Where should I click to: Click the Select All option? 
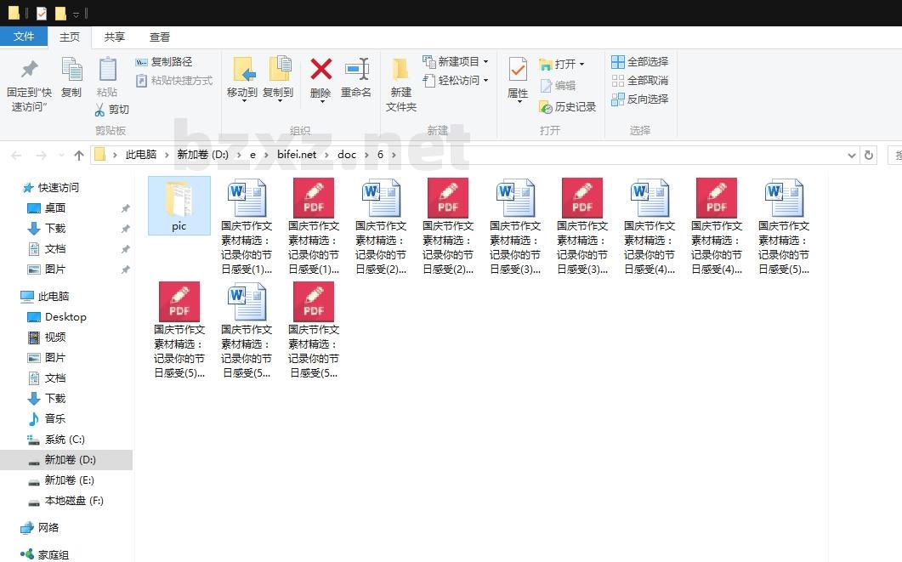(639, 62)
